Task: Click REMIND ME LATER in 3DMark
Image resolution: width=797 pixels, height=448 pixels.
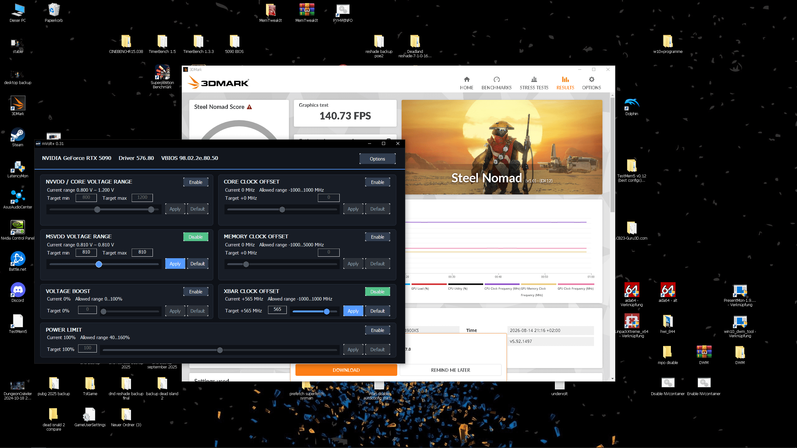Action: click(450, 370)
